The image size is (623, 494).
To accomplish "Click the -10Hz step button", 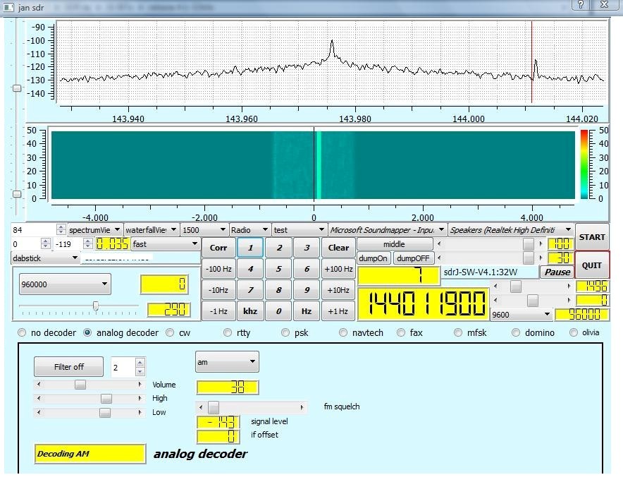I will [x=218, y=290].
